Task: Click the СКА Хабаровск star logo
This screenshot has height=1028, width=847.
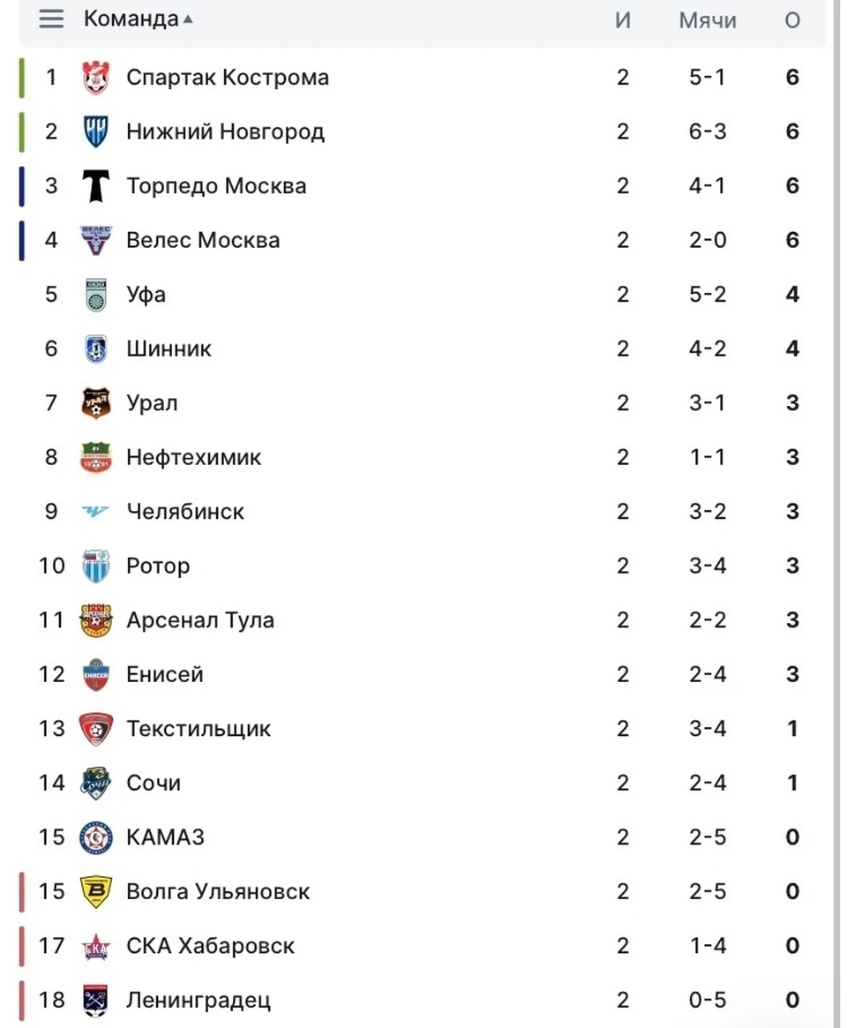Action: pos(95,946)
